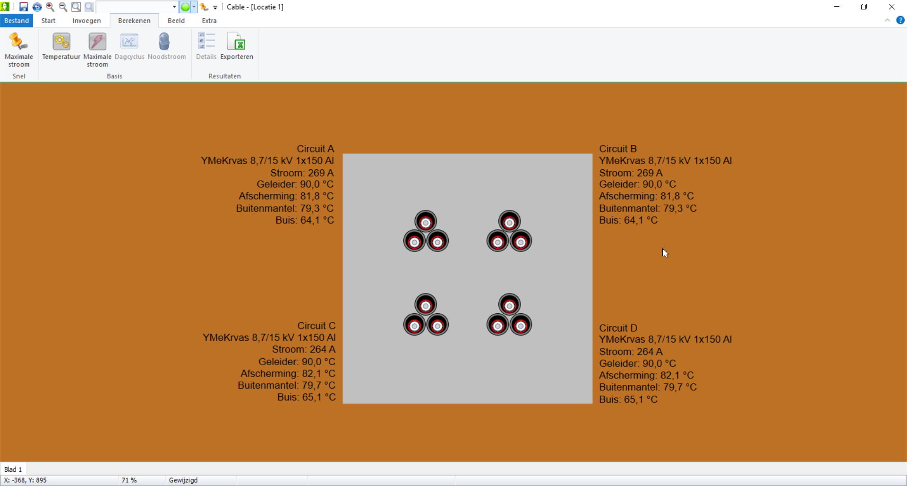
Task: Click the zoom-to-fit magnifier icon
Action: [x=76, y=7]
